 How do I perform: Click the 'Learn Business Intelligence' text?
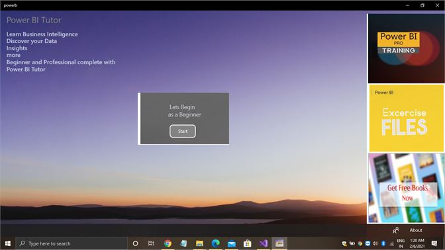(42, 34)
